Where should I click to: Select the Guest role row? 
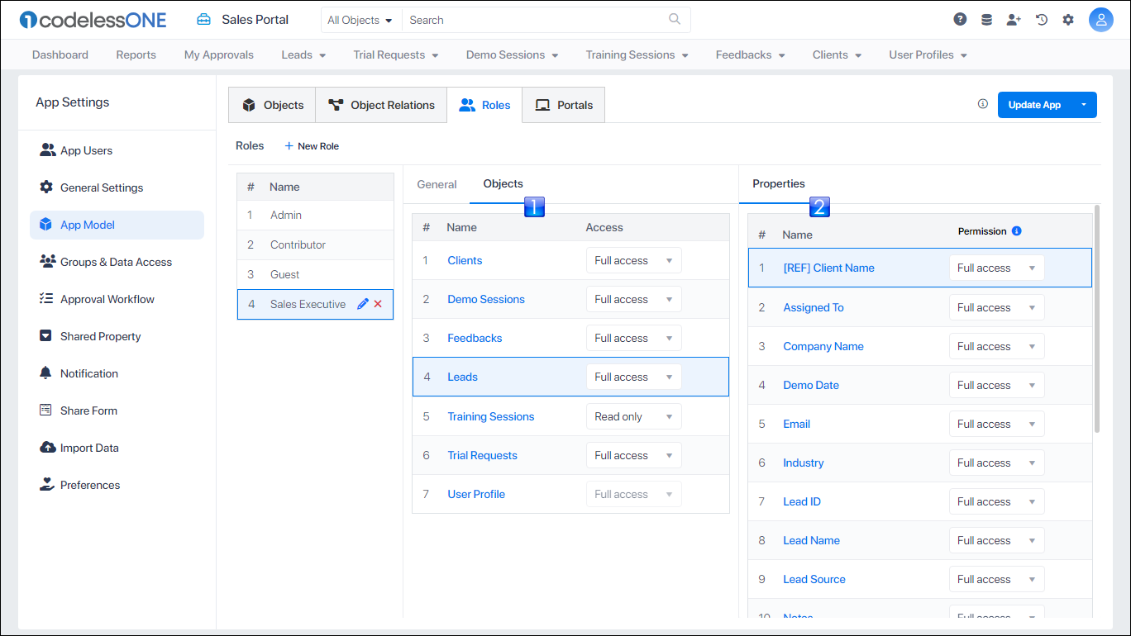(315, 274)
